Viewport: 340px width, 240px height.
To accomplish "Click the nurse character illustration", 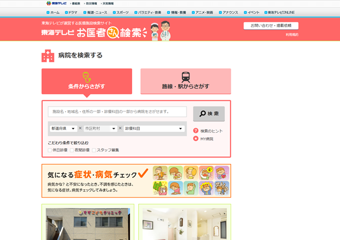I will pyautogui.click(x=154, y=32).
